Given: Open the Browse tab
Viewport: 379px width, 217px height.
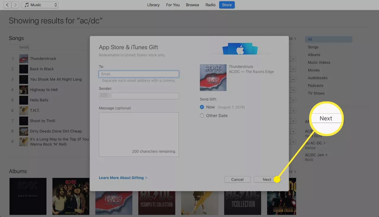Looking at the screenshot, I should 192,5.
